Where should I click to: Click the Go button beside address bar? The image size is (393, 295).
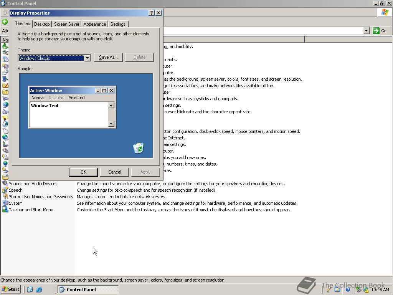pos(380,31)
